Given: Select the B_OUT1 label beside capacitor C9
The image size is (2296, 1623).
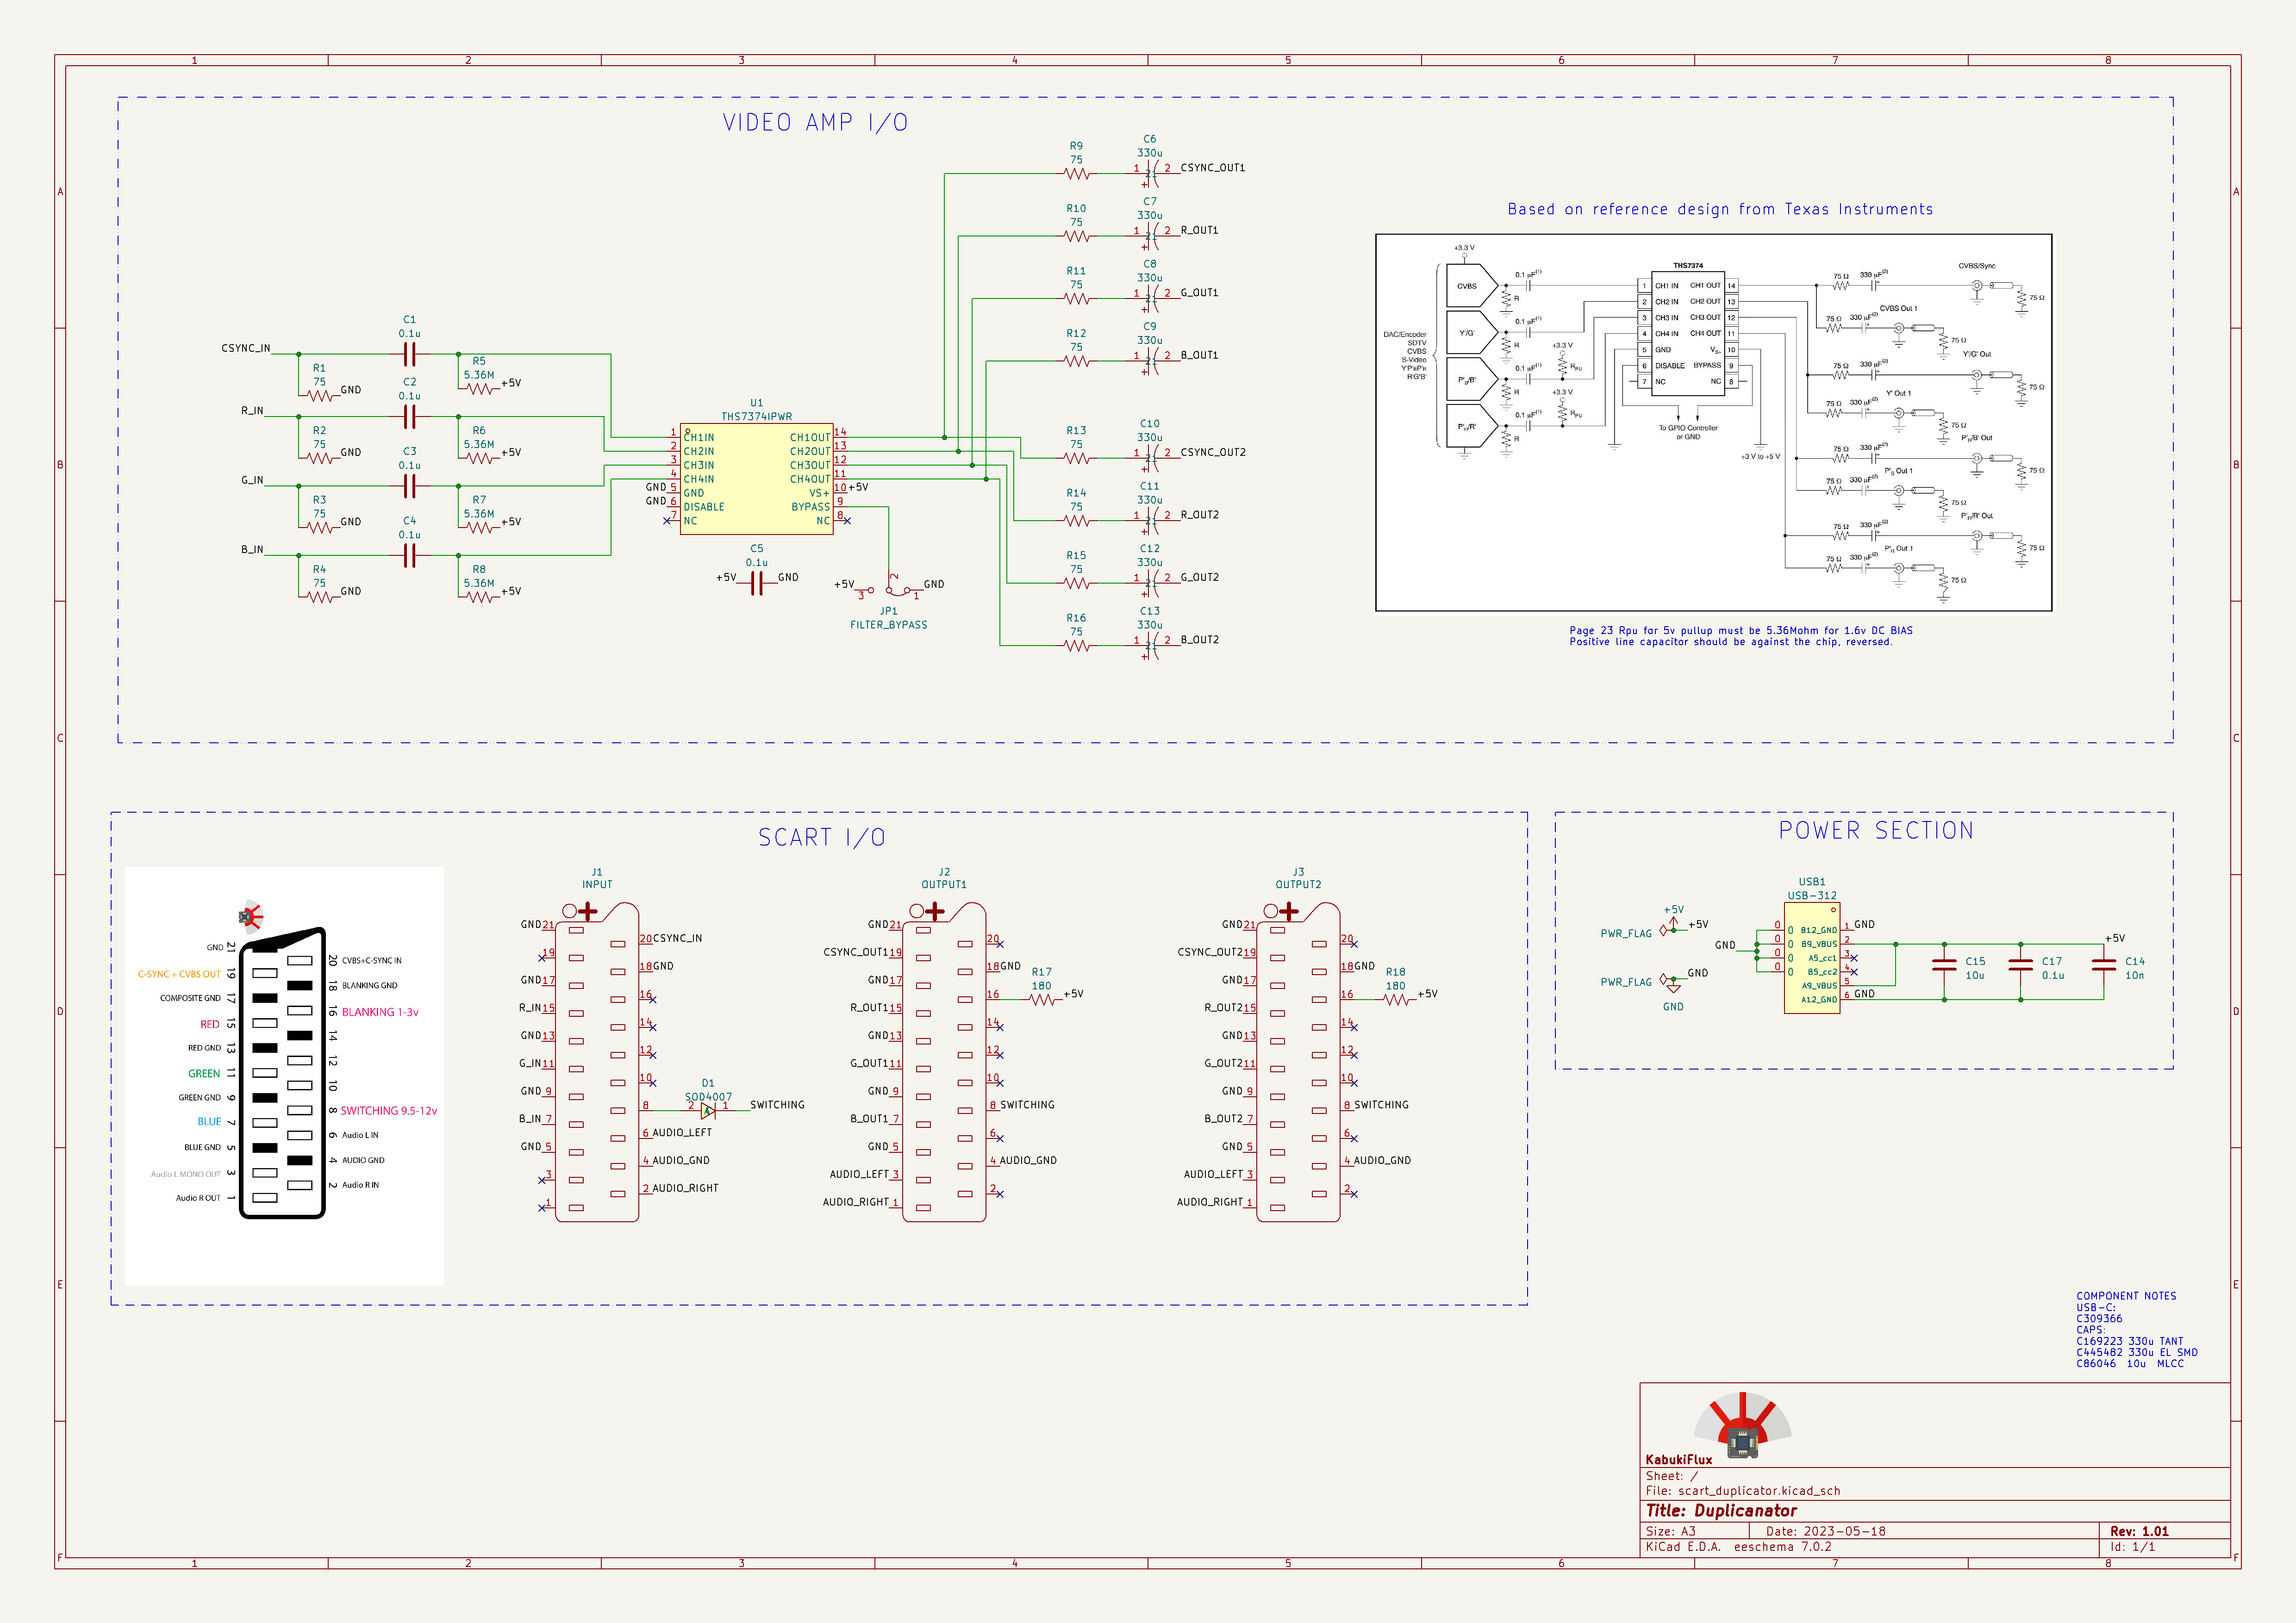Looking at the screenshot, I should [x=1199, y=355].
